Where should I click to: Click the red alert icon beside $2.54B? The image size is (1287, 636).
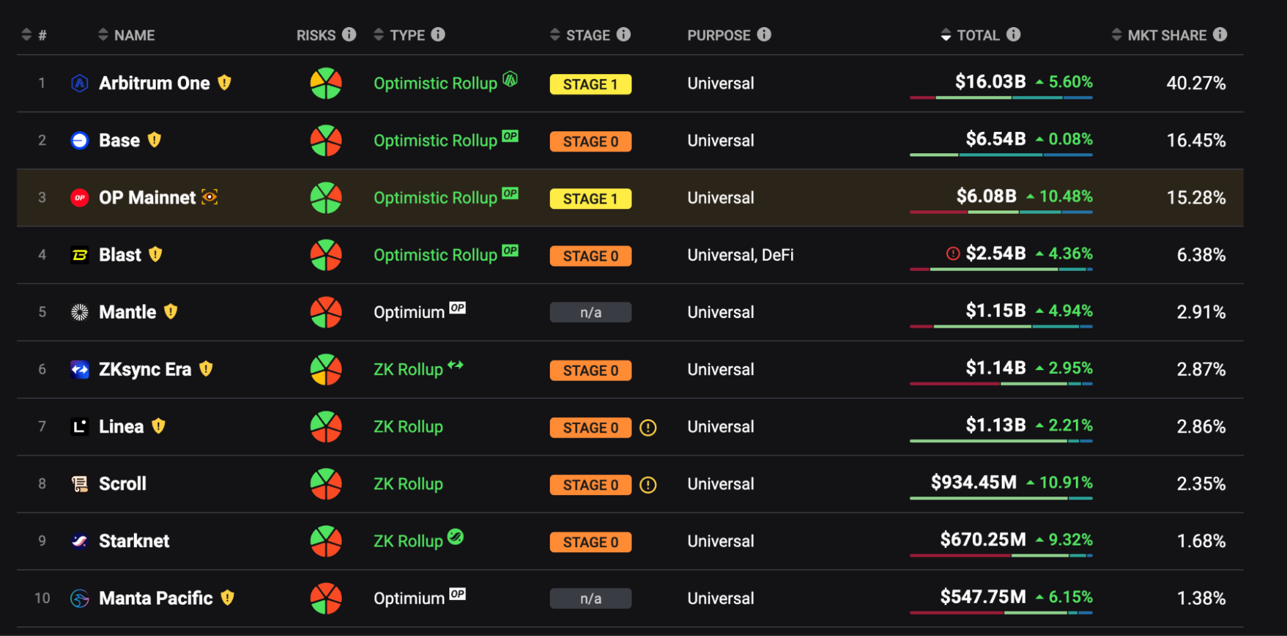[953, 254]
